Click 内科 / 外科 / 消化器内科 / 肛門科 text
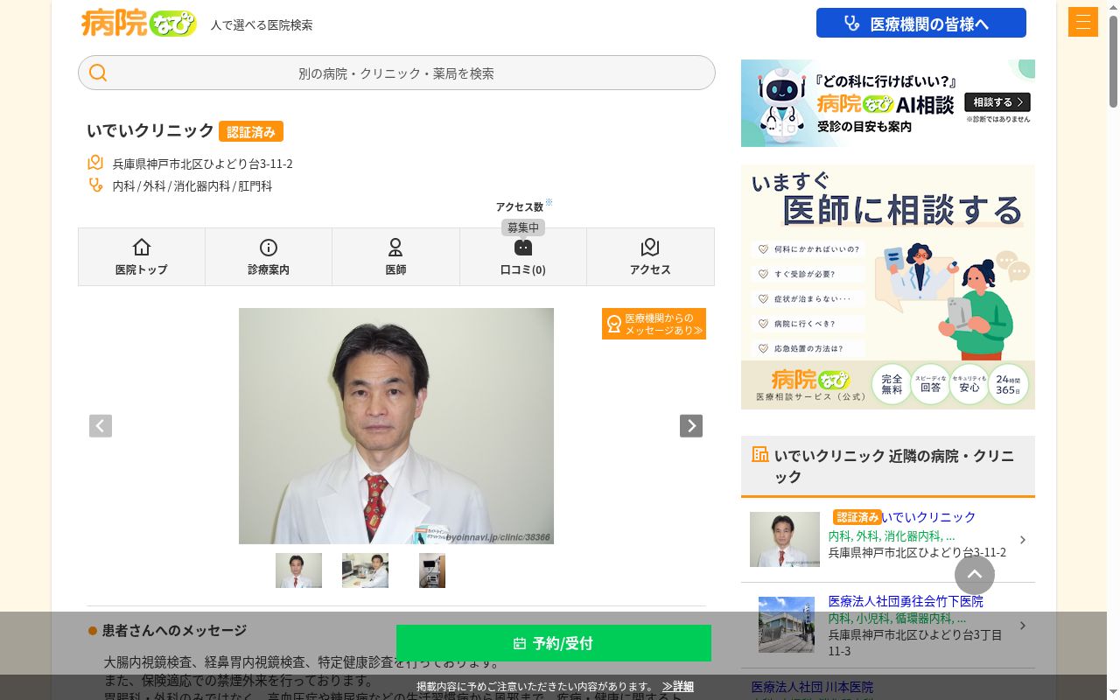 [x=192, y=186]
